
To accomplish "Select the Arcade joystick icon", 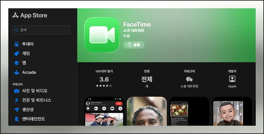I will click(x=17, y=72).
